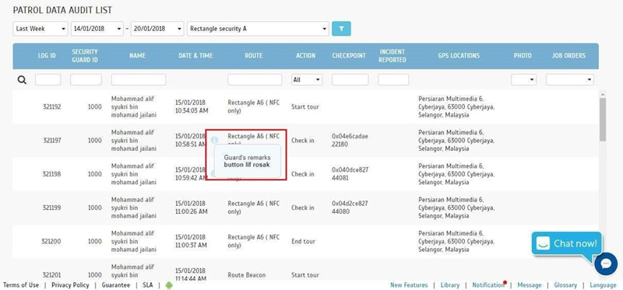
Task: Click the GPS LOCATIONS column header
Action: pyautogui.click(x=459, y=55)
